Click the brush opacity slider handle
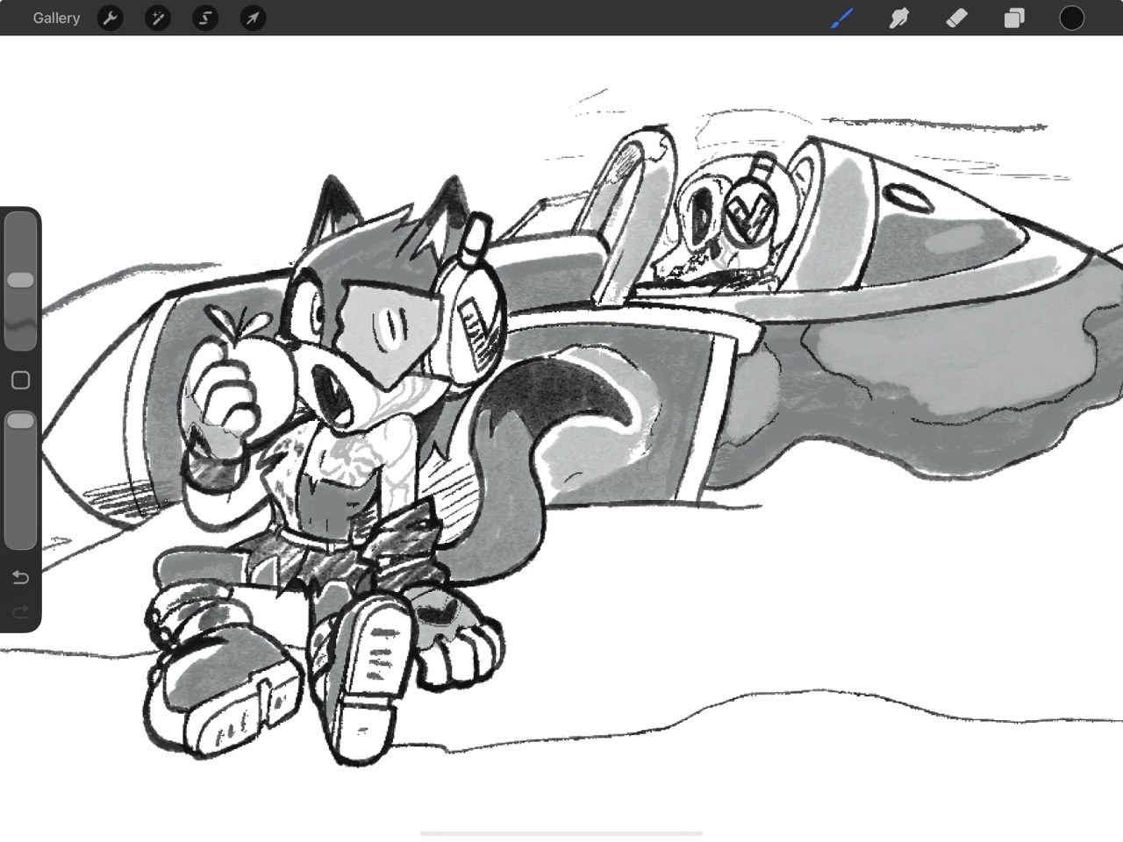 point(20,421)
